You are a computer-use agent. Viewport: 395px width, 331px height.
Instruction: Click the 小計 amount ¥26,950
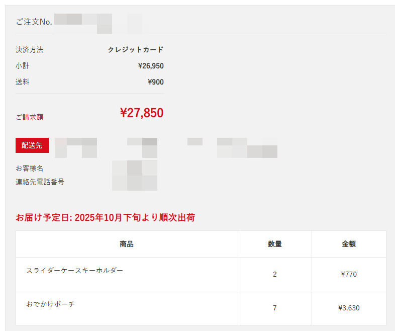pos(151,66)
